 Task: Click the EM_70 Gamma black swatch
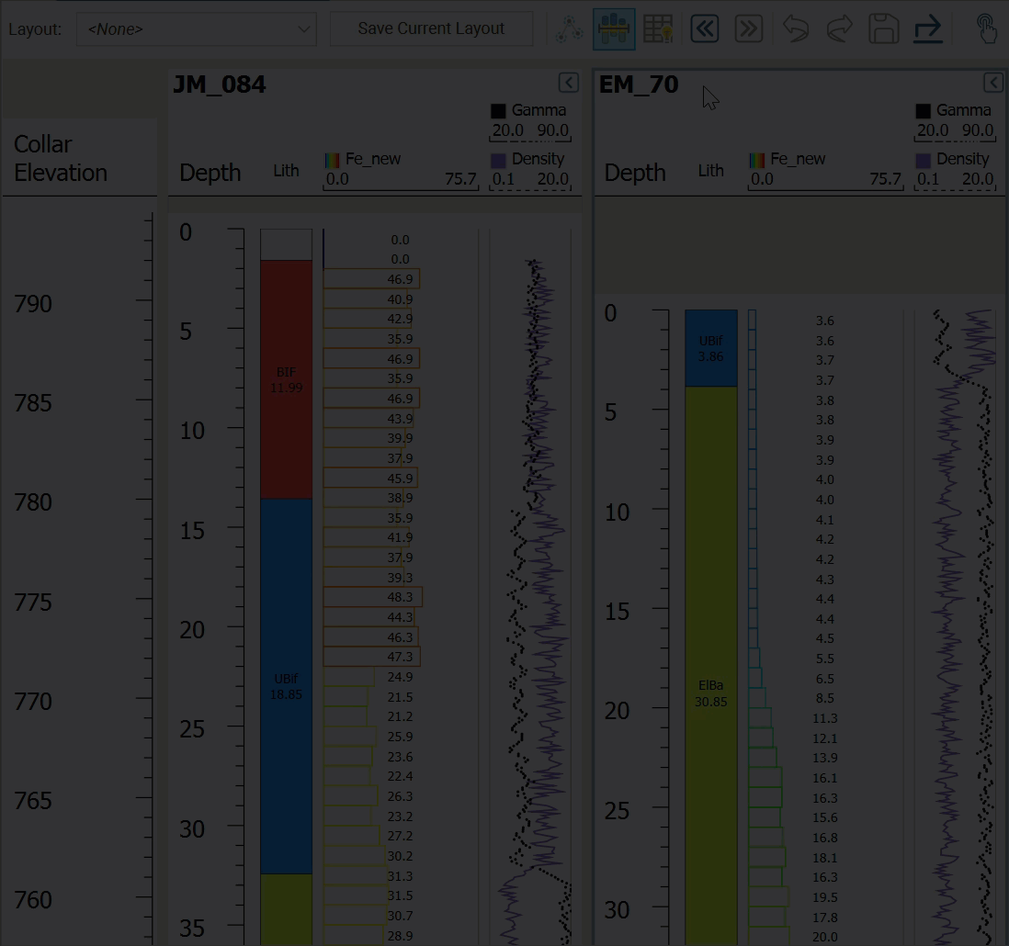(x=924, y=111)
